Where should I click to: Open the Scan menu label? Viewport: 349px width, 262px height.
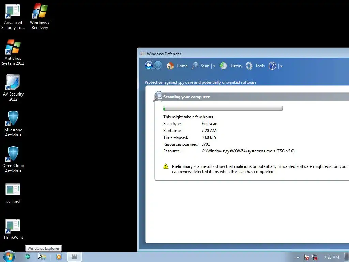click(x=205, y=66)
